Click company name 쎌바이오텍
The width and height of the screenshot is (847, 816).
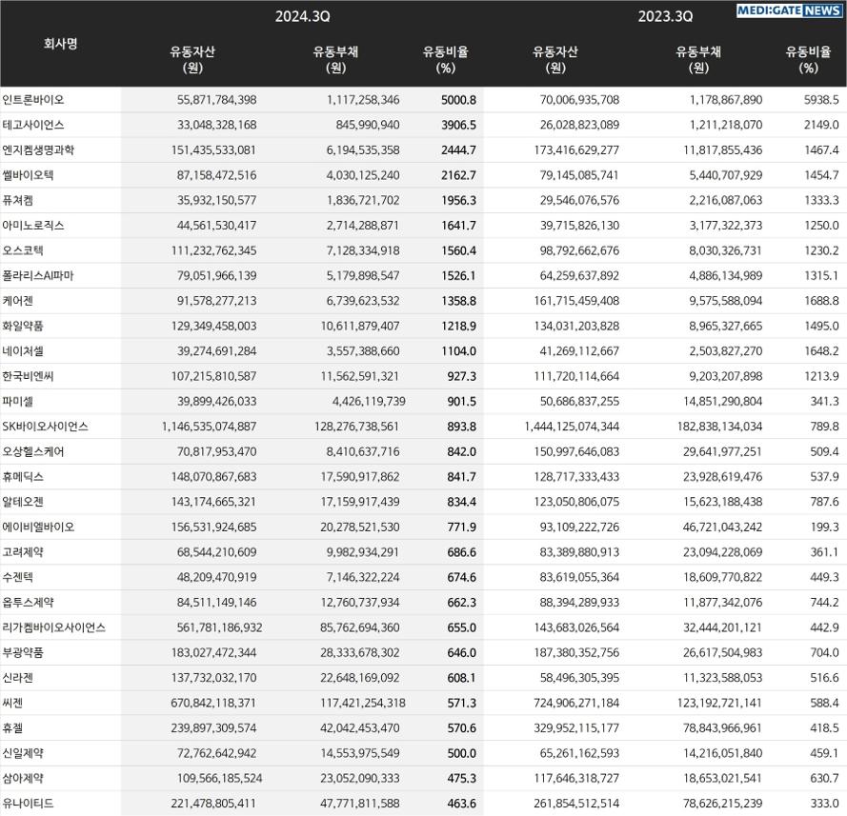tap(28, 175)
